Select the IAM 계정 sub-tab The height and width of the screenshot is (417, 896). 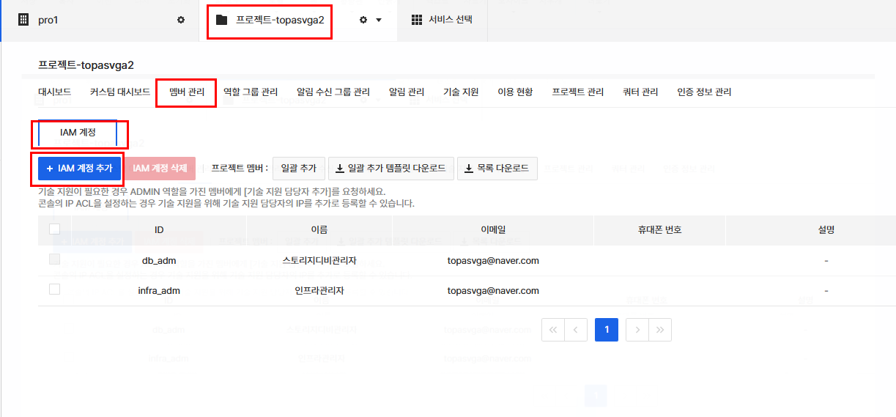coord(78,133)
